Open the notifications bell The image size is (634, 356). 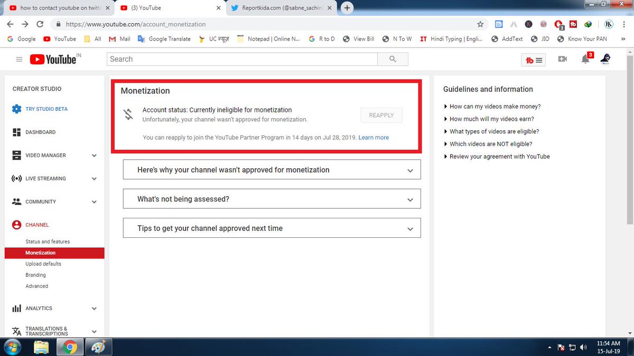coord(586,59)
